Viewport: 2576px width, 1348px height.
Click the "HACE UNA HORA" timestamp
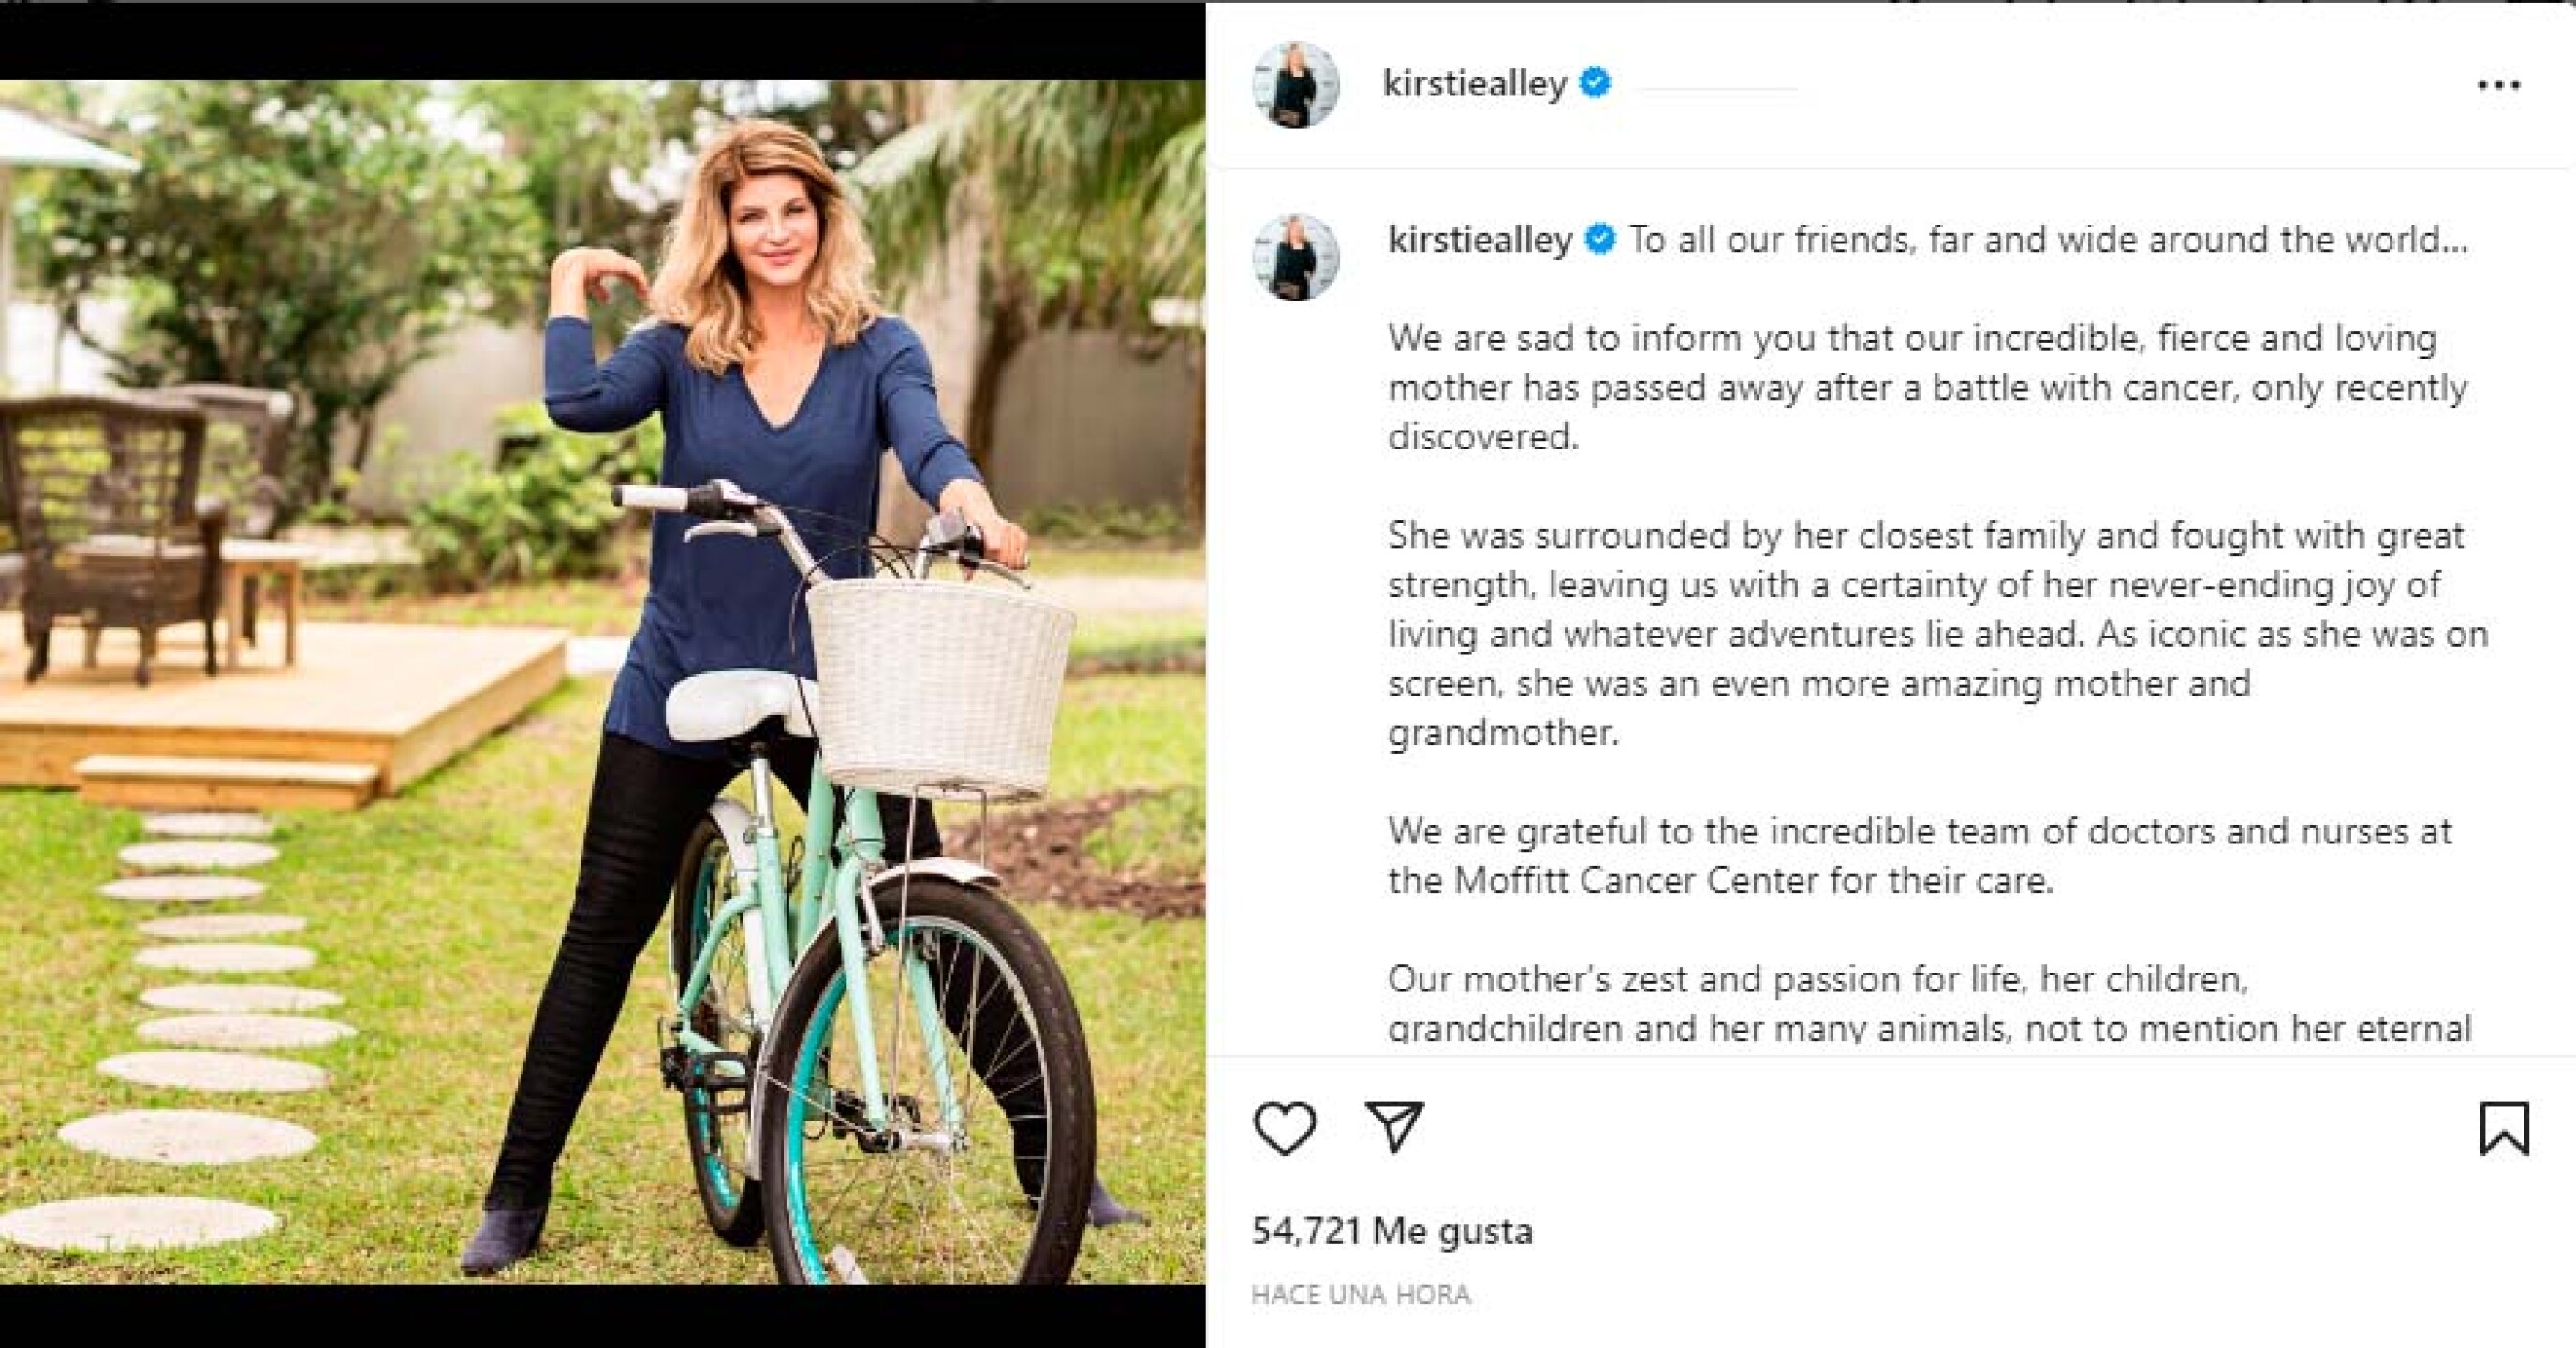(x=1360, y=1295)
